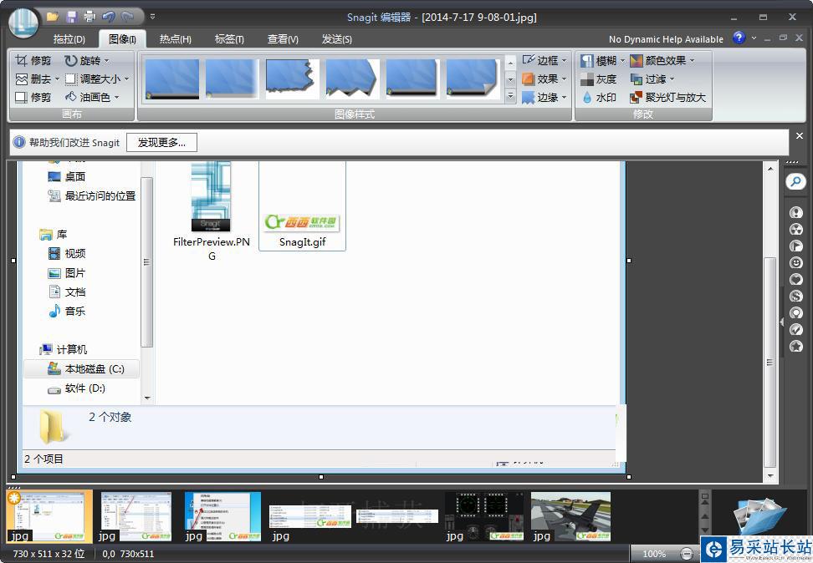Show previous row of the image styles gallery
The height and width of the screenshot is (563, 813).
(x=511, y=63)
